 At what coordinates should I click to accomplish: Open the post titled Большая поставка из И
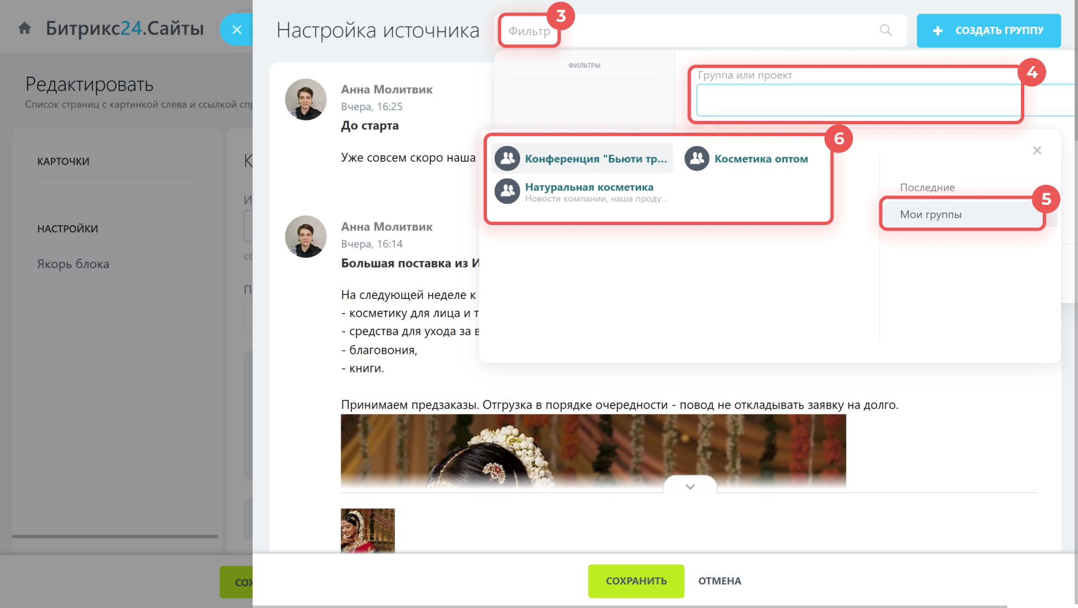point(410,263)
